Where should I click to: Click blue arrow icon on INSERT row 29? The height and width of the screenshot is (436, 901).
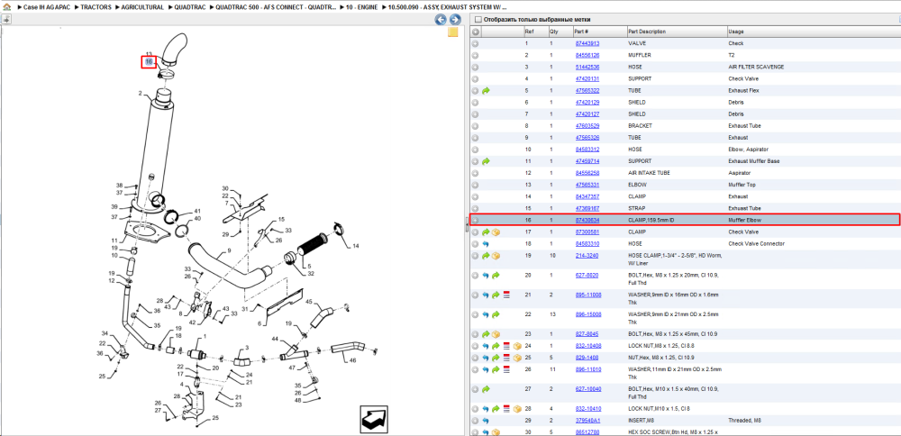click(x=487, y=421)
